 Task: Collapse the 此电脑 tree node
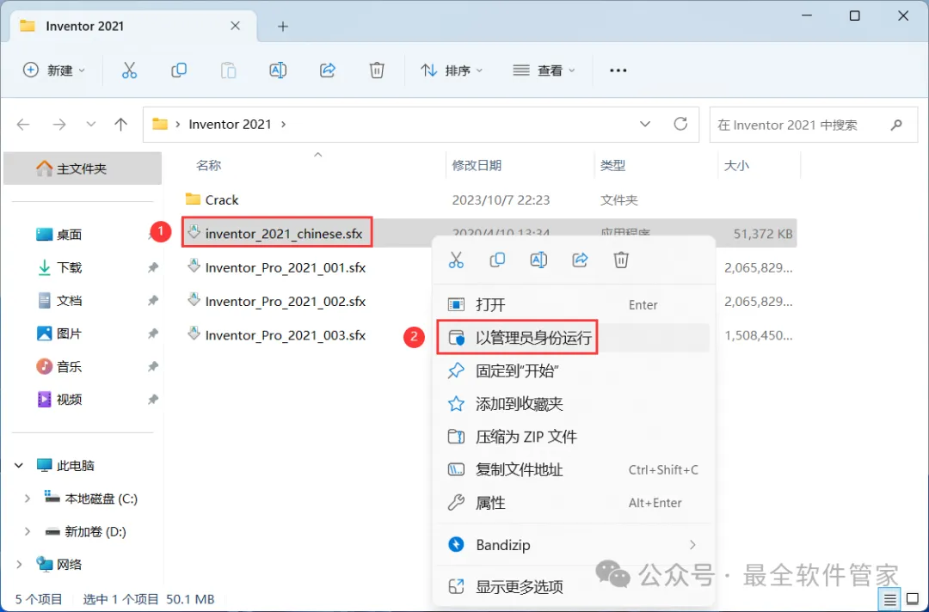(x=19, y=466)
